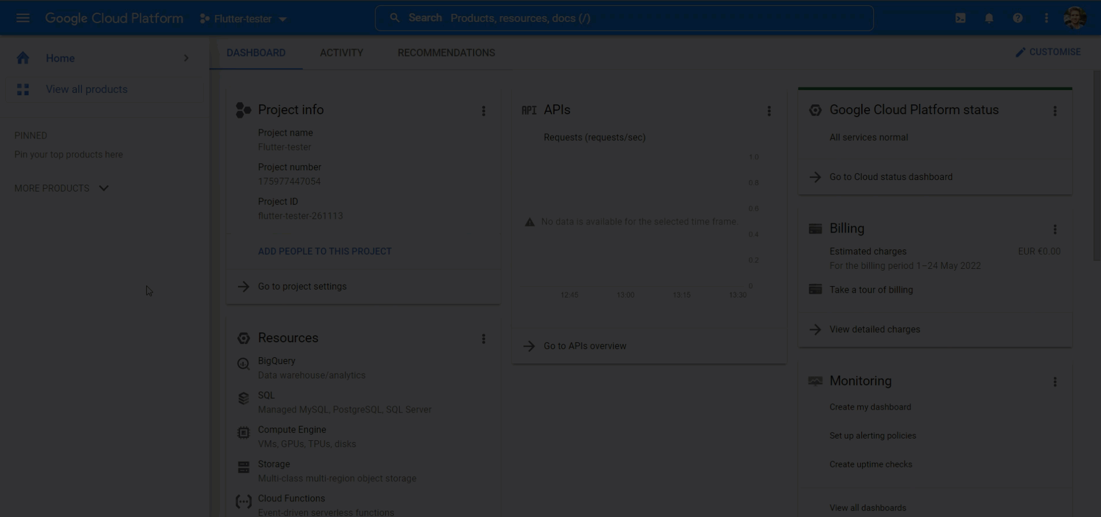Click arrow icon beside Go to project settings
This screenshot has width=1101, height=517.
(243, 286)
